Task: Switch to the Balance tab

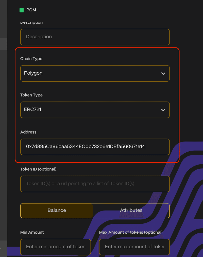Action: click(x=57, y=211)
